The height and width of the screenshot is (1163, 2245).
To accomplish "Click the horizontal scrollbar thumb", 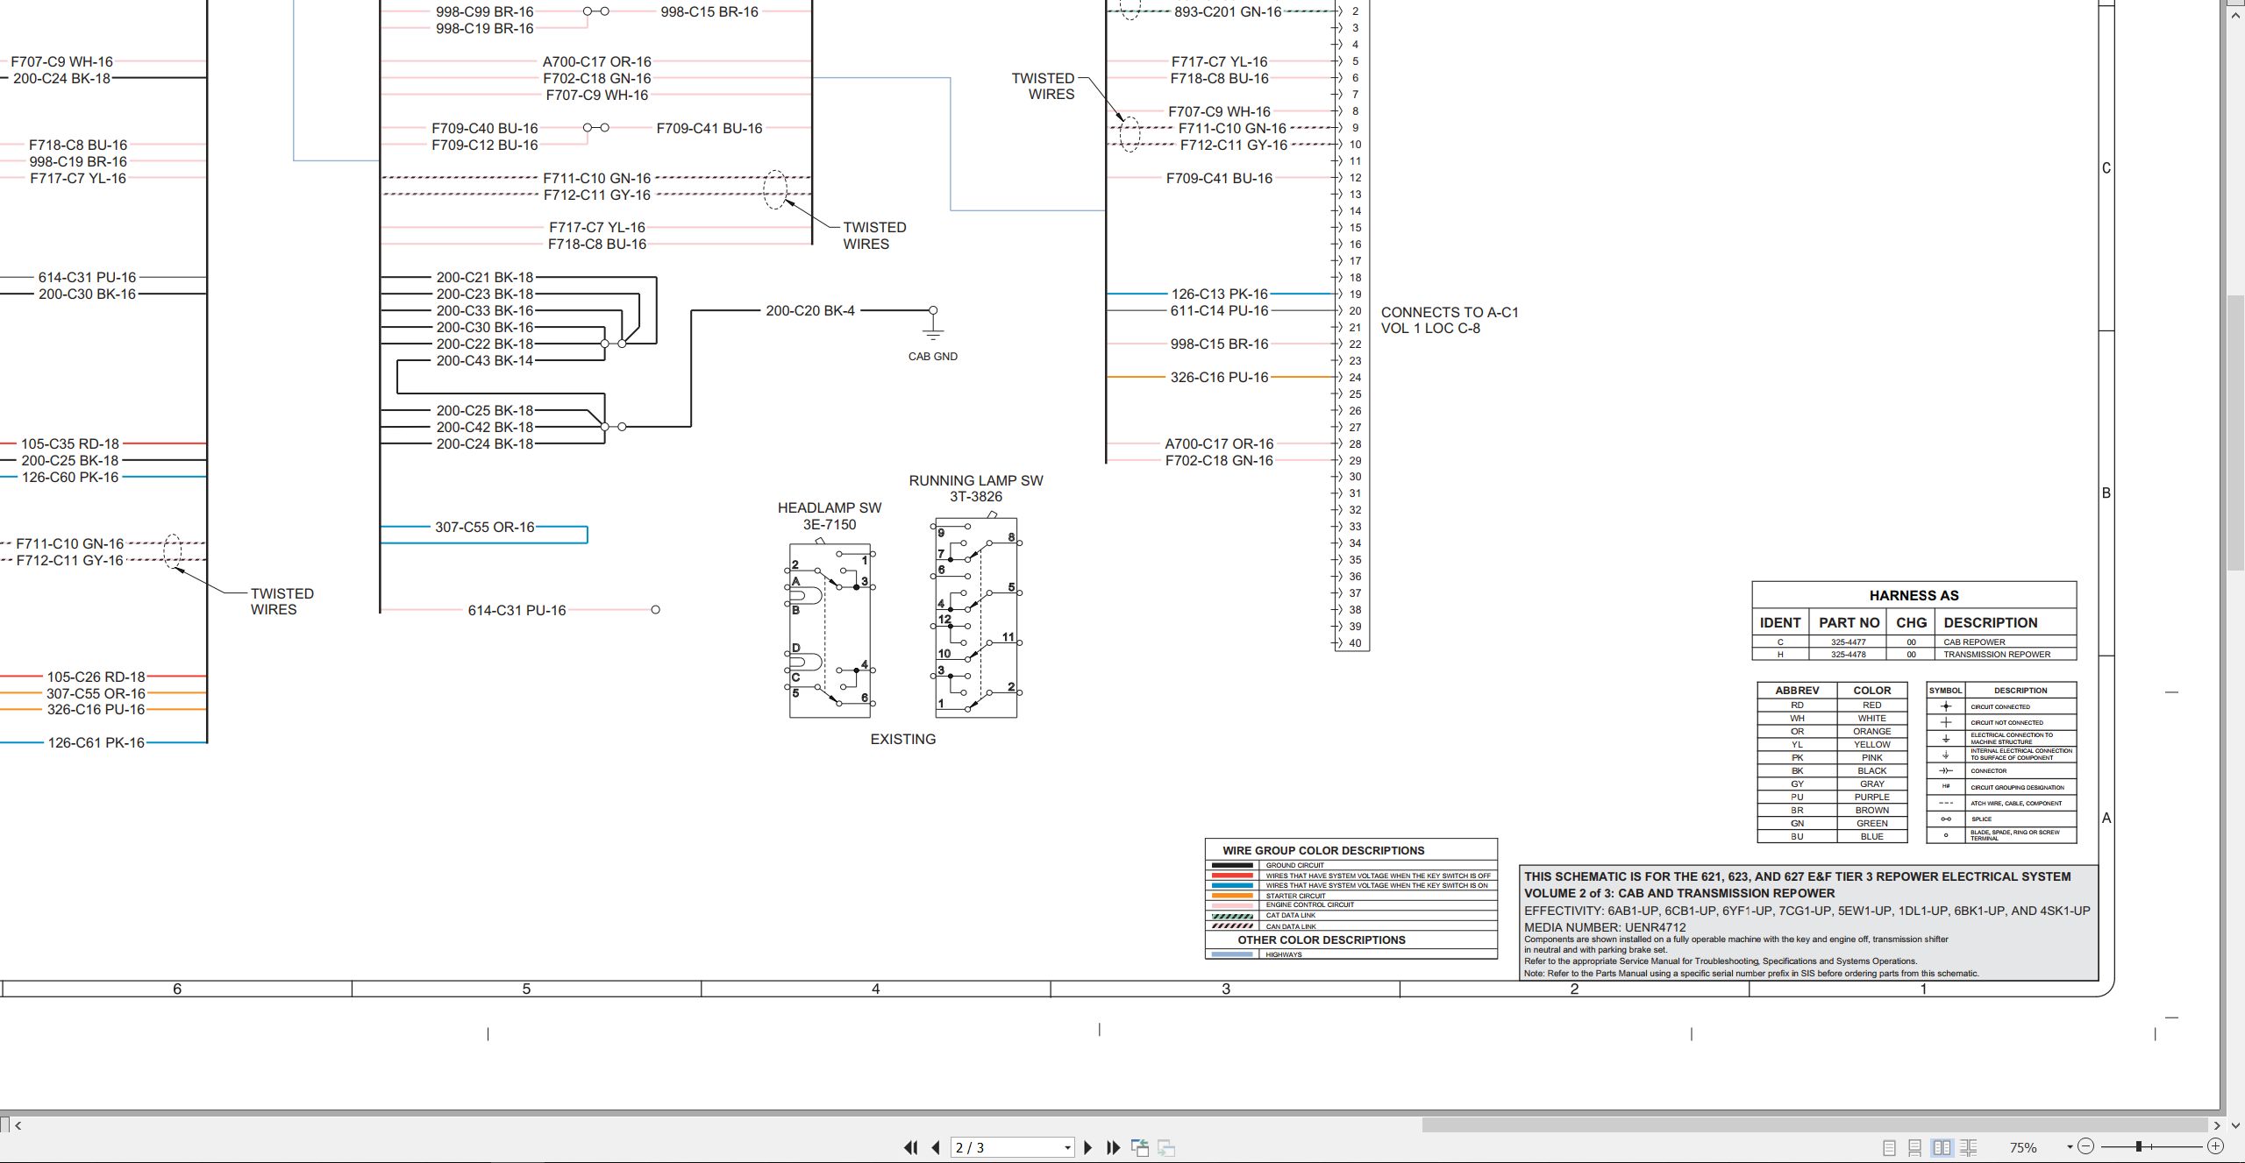I will (1814, 1124).
